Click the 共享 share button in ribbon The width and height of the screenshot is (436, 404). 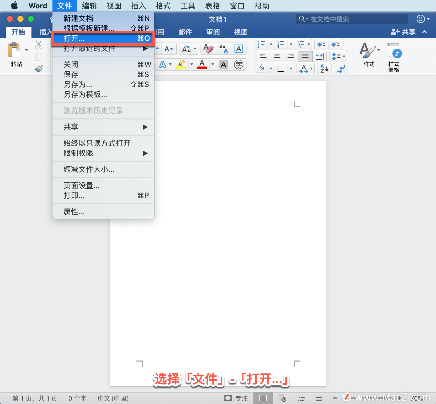point(403,32)
